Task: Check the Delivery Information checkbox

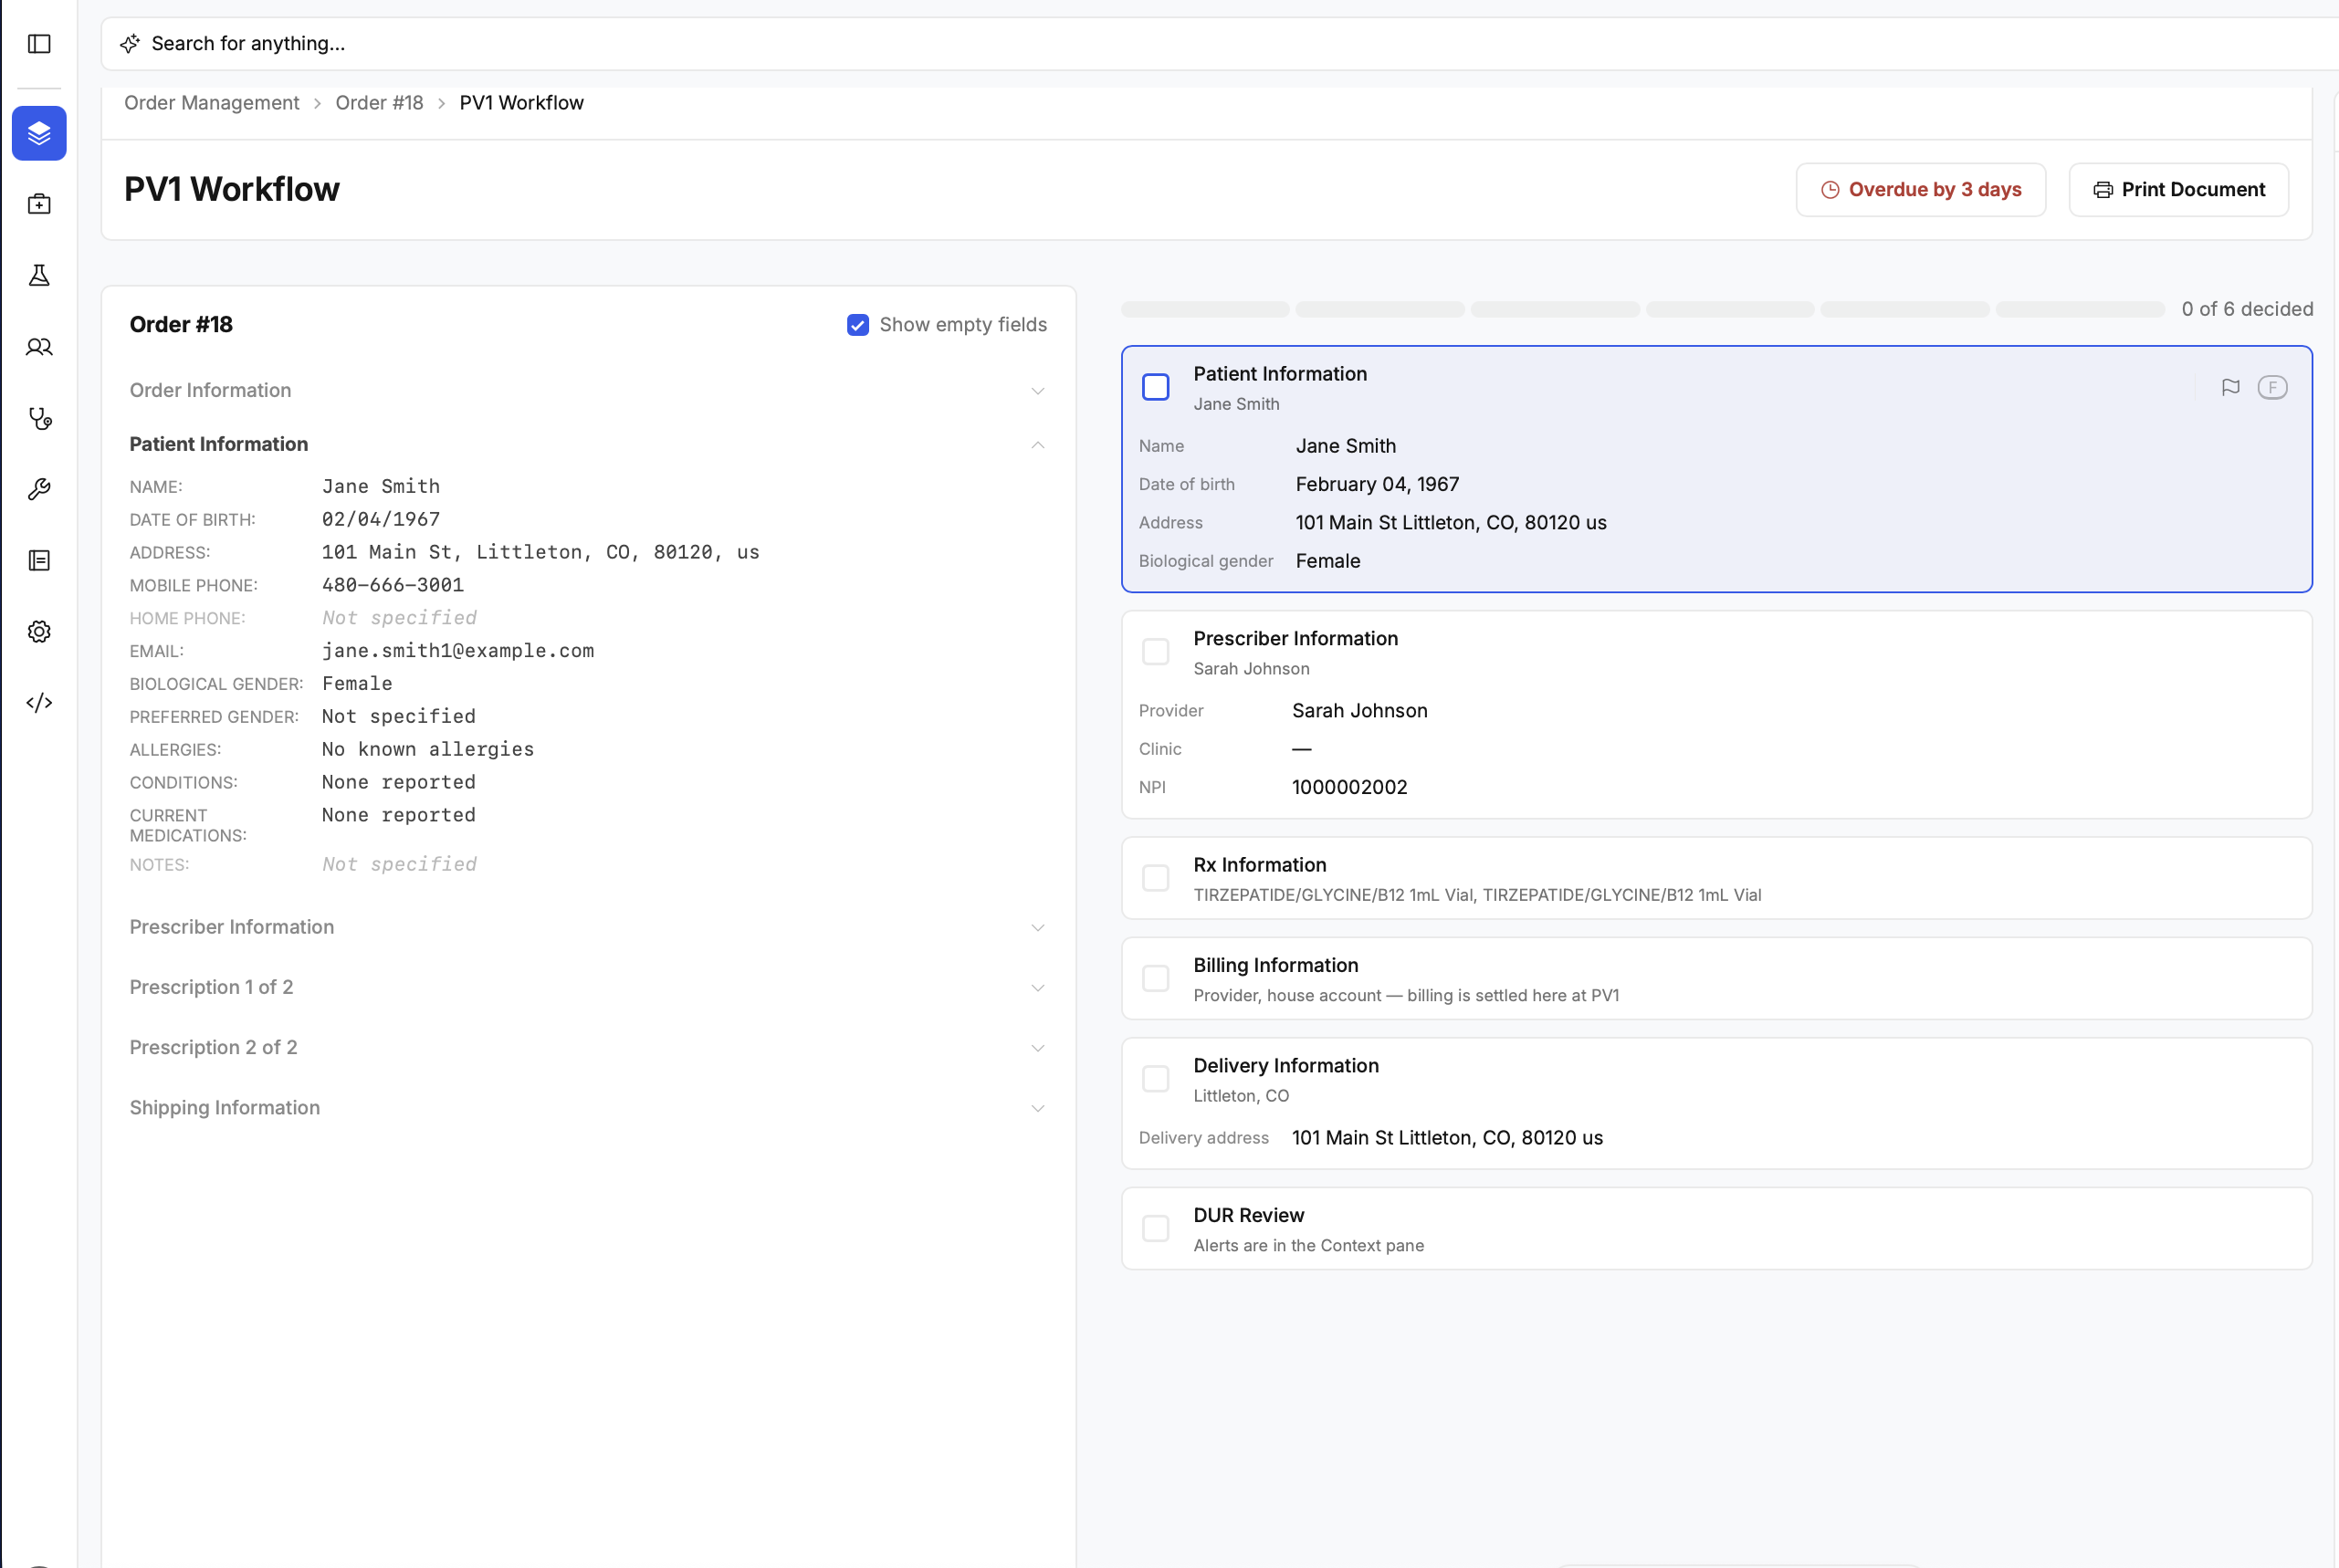Action: coord(1156,1079)
